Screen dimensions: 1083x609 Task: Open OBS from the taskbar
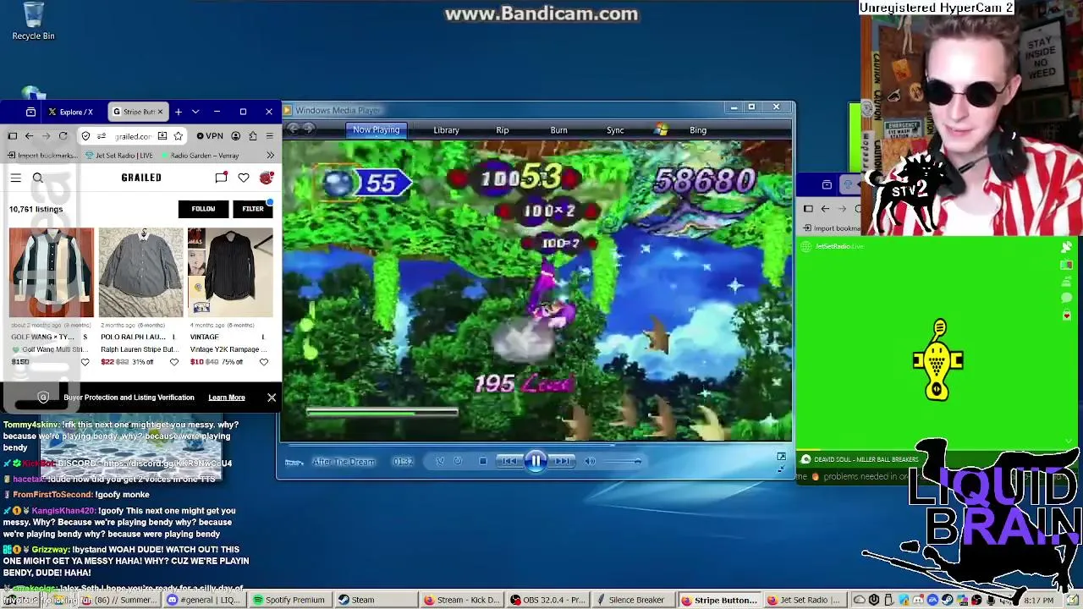(547, 600)
